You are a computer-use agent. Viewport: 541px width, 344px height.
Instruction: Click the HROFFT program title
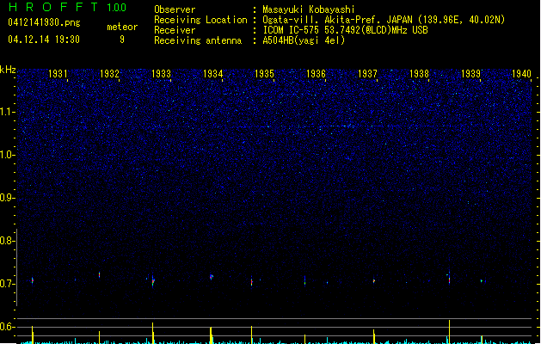click(53, 7)
